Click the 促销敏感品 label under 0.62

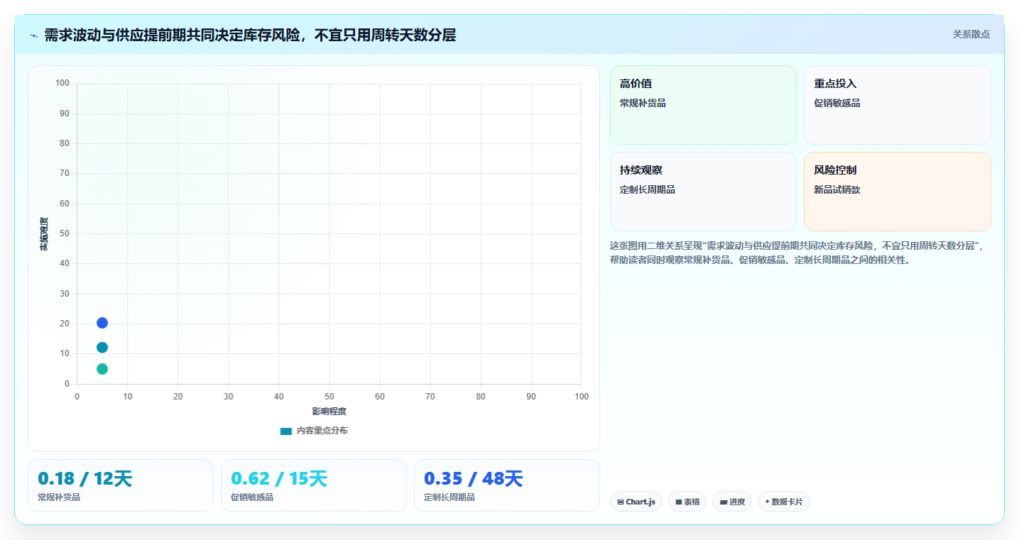(x=252, y=497)
